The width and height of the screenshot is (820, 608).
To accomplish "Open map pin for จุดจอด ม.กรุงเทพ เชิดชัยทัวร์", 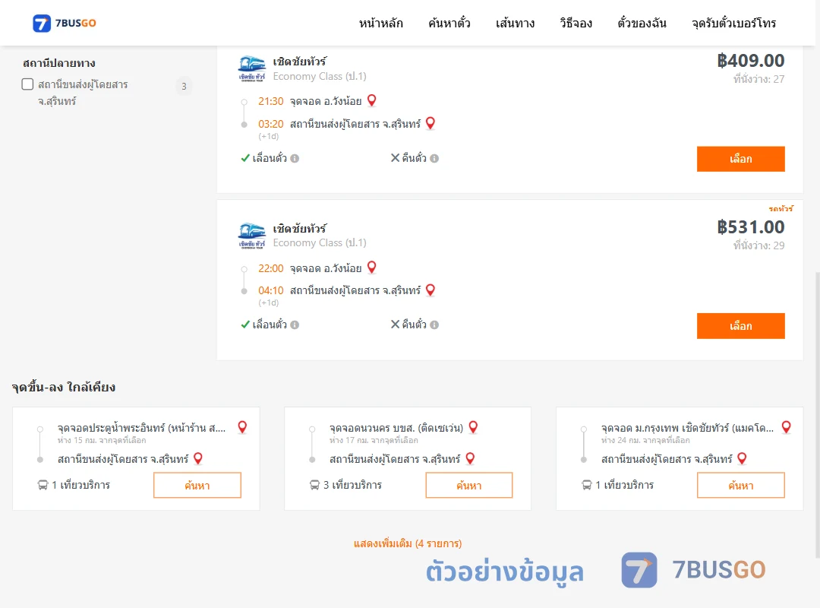I will (x=786, y=427).
